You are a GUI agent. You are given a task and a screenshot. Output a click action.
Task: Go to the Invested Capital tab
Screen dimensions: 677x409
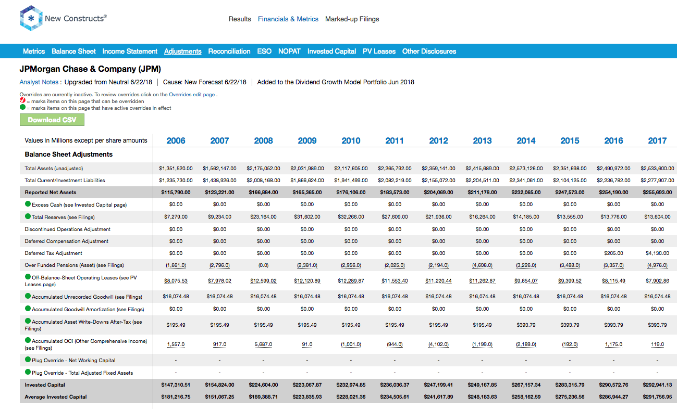331,52
